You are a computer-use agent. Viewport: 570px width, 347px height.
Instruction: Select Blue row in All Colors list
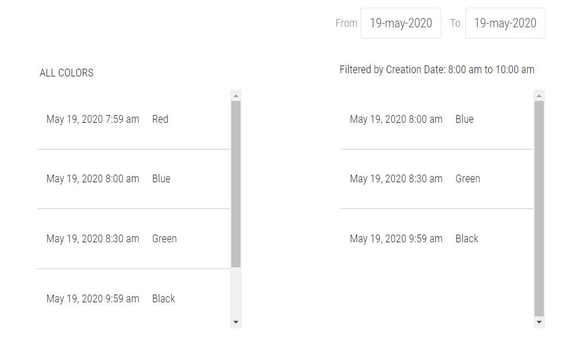point(134,179)
